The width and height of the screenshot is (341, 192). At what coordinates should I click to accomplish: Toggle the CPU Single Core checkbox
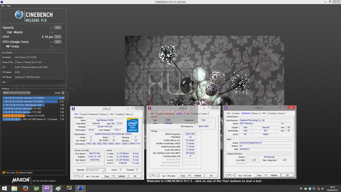64,42
